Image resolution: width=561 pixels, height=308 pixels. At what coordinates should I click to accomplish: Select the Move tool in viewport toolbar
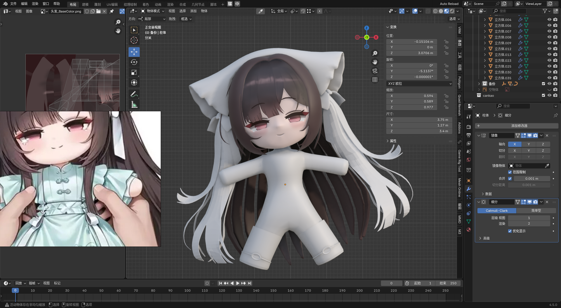click(134, 52)
